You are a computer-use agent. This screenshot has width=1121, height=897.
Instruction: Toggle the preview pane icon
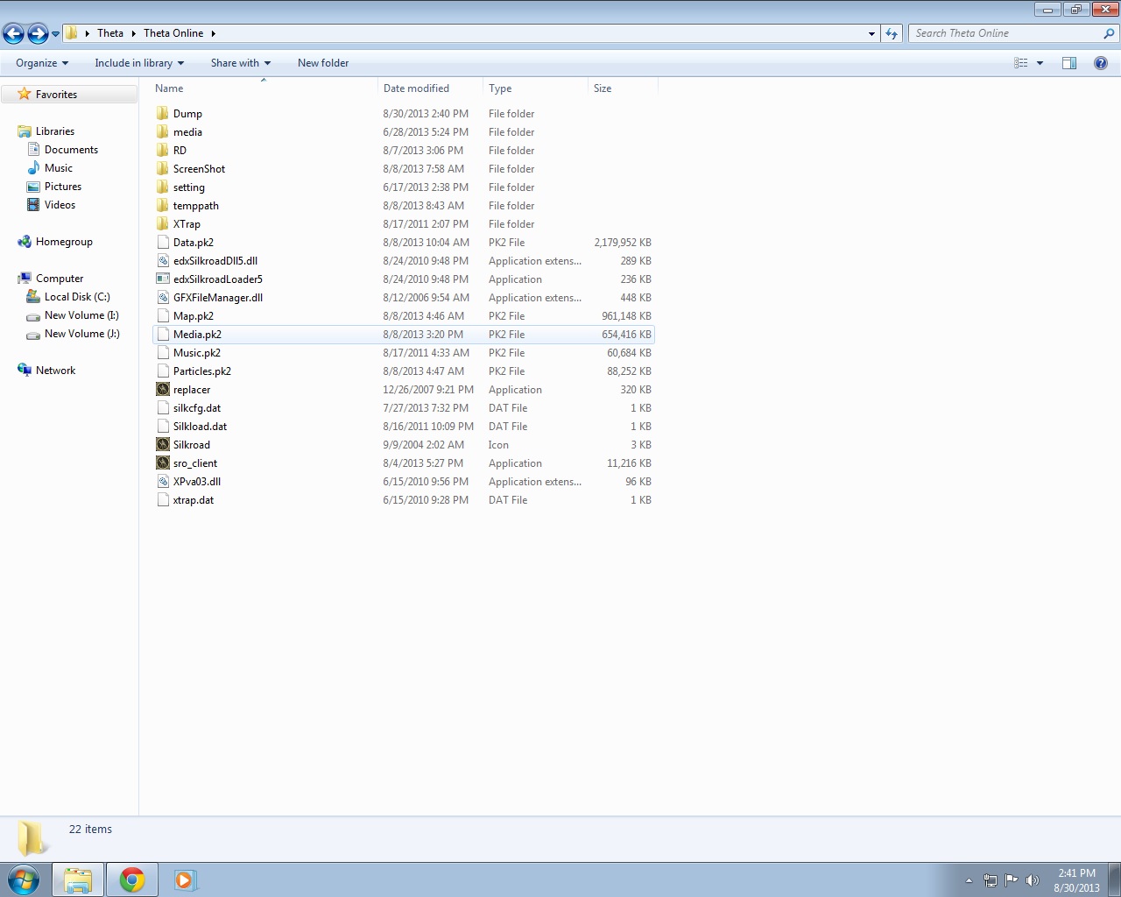[1069, 63]
